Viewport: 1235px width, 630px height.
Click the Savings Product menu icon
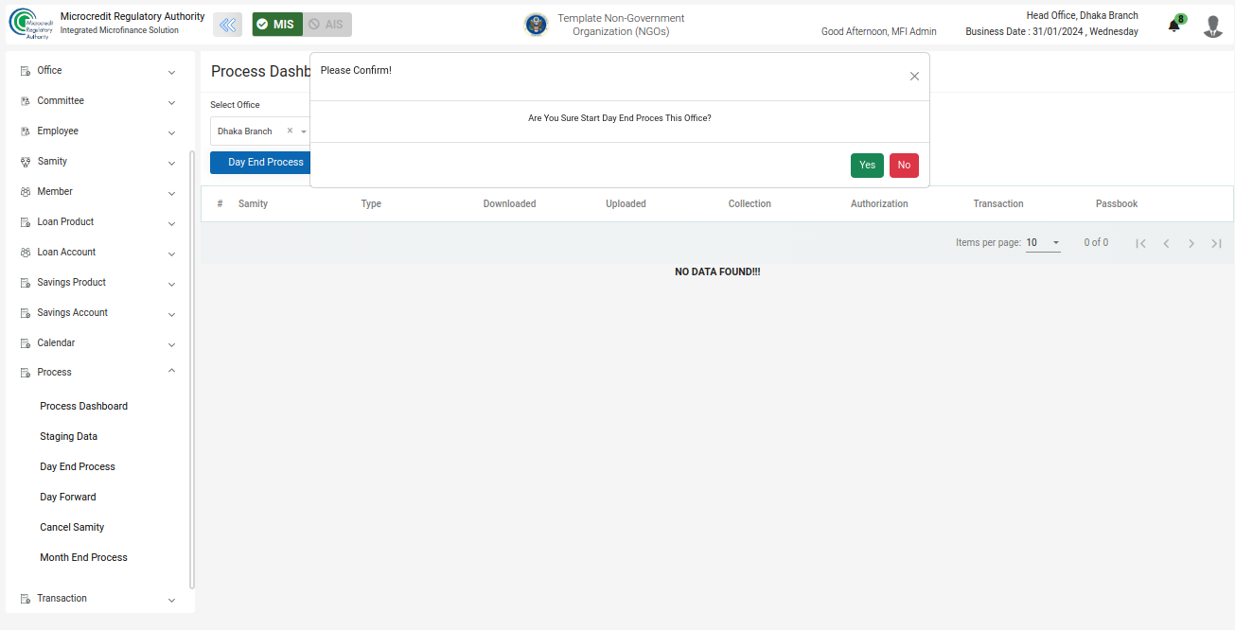tap(26, 283)
